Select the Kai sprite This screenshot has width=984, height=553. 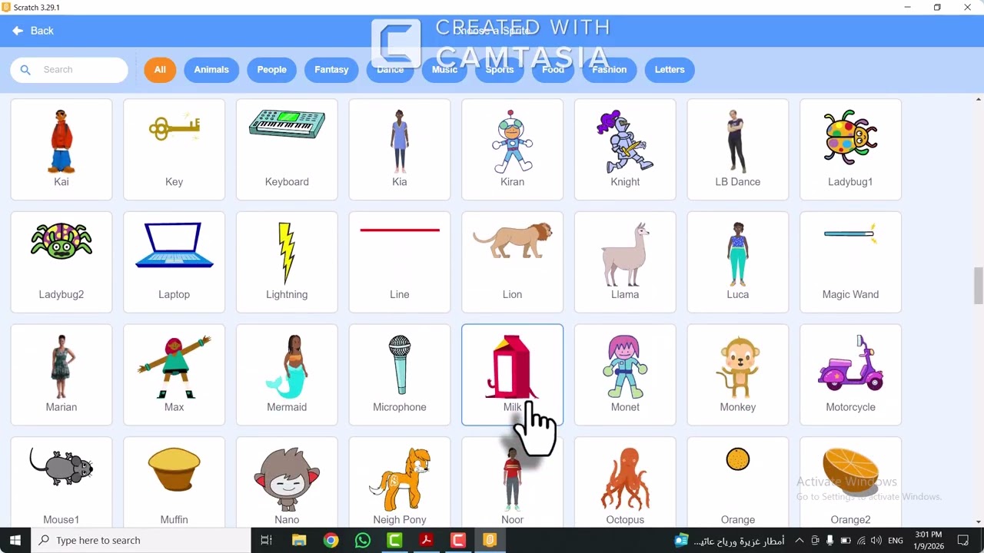point(61,149)
